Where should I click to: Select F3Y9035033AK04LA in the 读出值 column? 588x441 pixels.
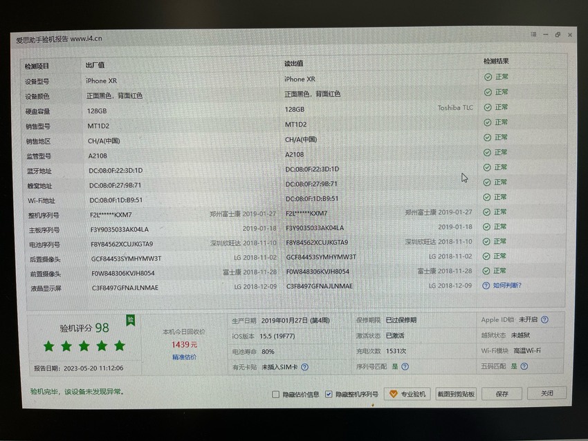click(x=315, y=228)
